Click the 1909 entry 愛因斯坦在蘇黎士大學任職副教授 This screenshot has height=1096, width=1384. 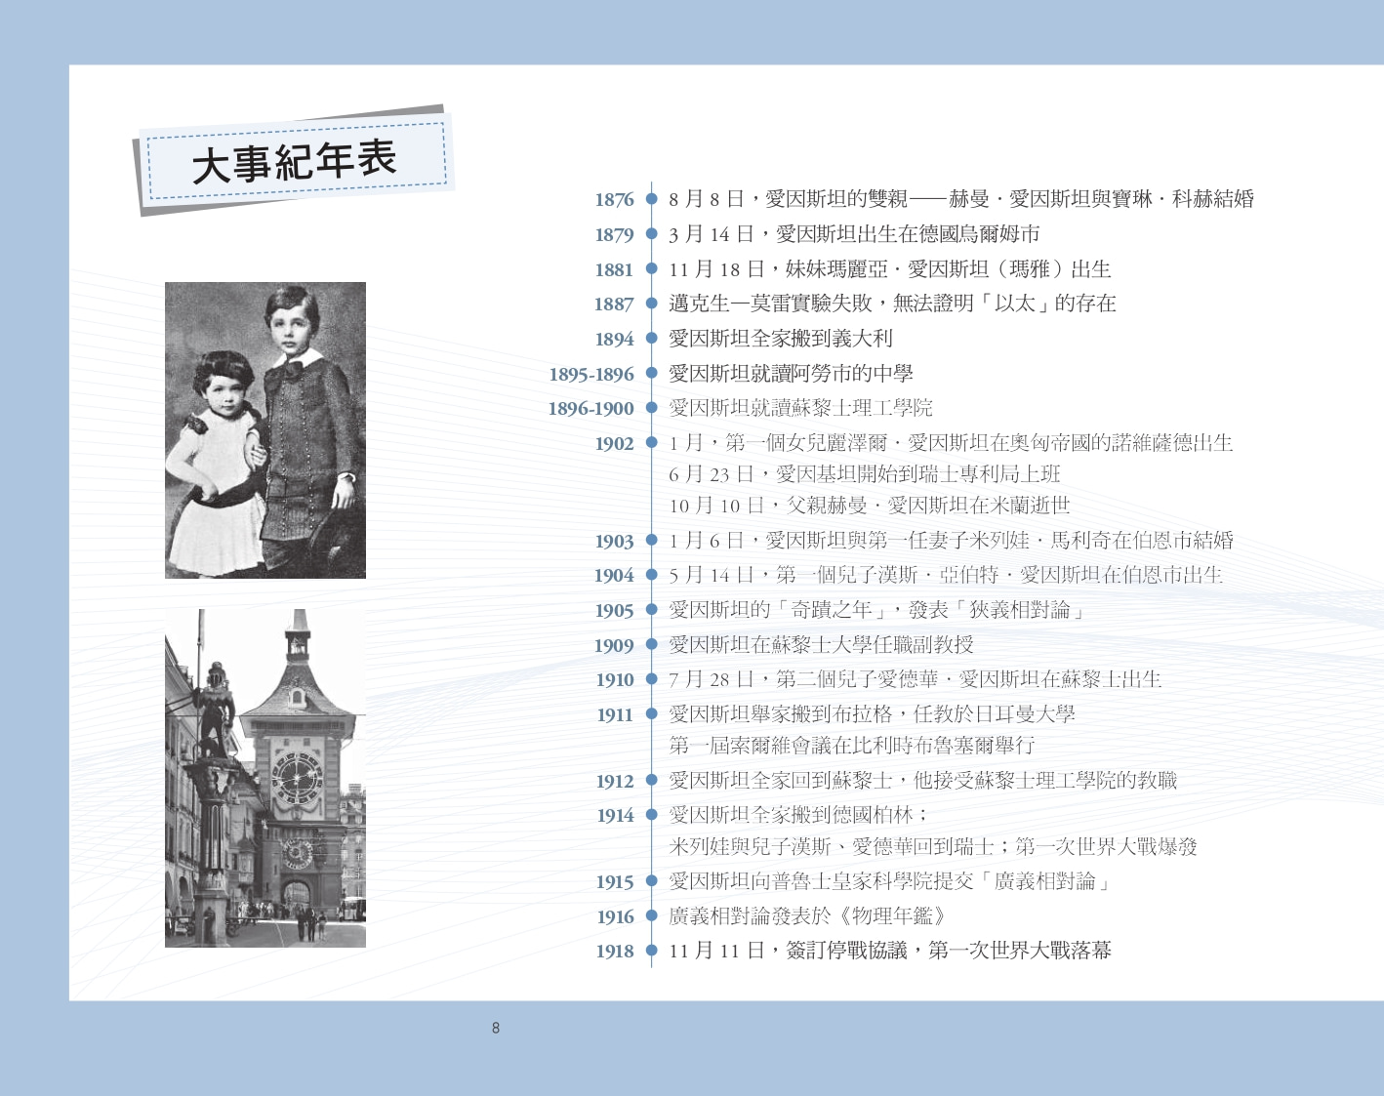pyautogui.click(x=821, y=645)
